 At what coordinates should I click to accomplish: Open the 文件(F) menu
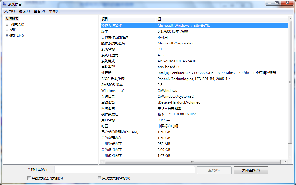coord(10,11)
